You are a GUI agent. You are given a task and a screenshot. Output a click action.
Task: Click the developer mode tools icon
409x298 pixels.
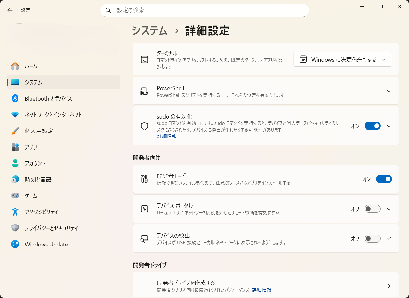[x=144, y=179]
